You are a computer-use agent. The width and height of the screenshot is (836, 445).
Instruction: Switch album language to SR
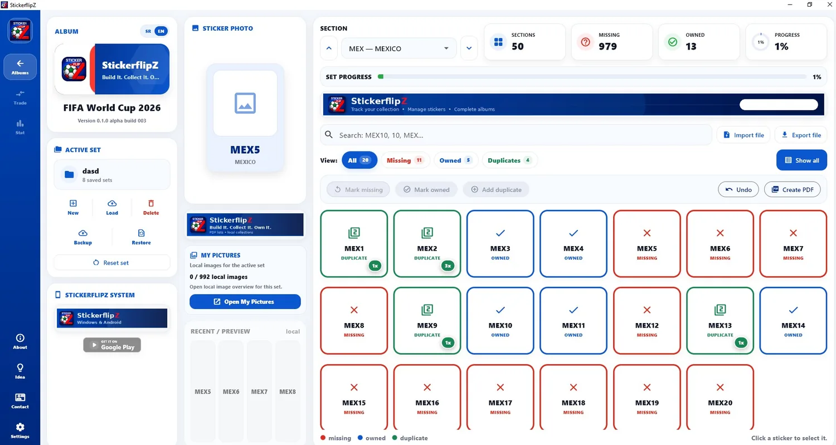click(148, 32)
